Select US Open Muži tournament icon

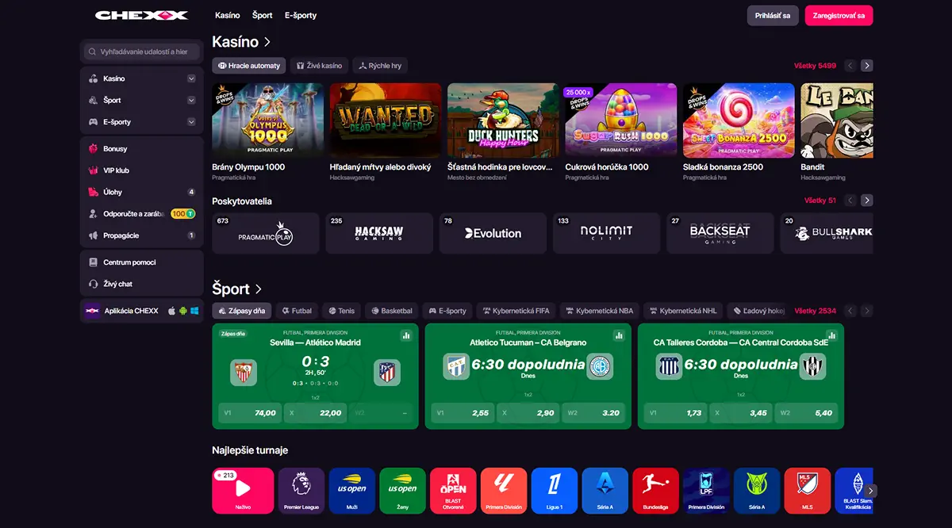coord(351,491)
